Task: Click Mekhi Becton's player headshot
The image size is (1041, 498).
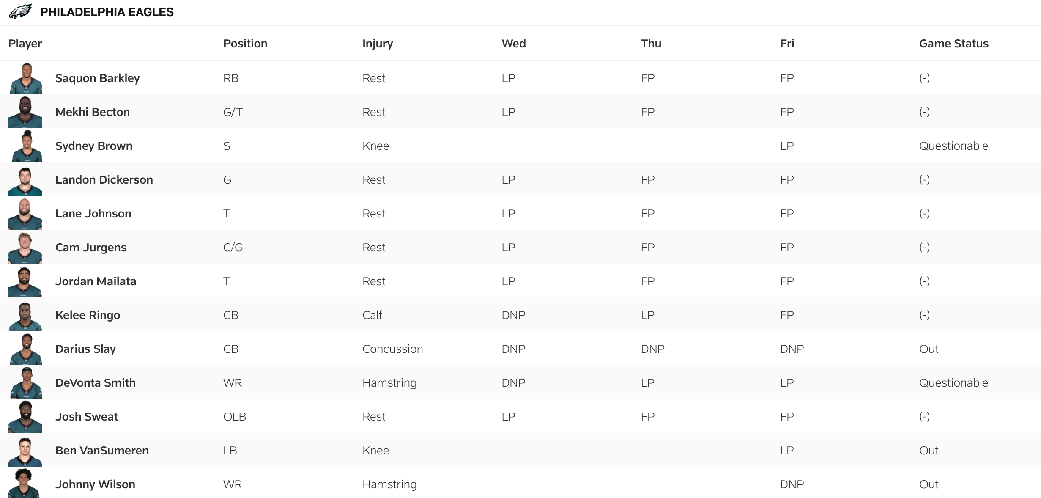Action: pos(25,112)
